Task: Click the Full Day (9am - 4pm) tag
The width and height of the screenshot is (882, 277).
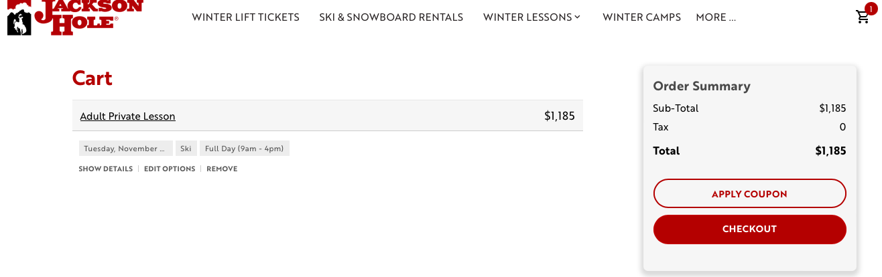Action: [x=244, y=149]
